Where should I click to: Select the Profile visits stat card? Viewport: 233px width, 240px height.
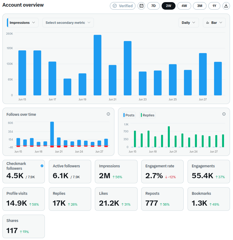[24, 199]
